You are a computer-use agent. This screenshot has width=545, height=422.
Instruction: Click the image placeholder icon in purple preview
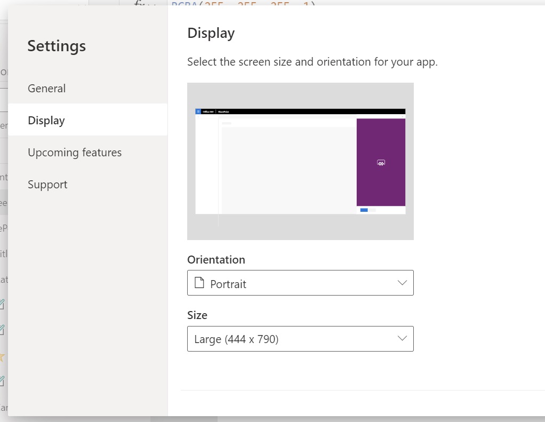[381, 162]
